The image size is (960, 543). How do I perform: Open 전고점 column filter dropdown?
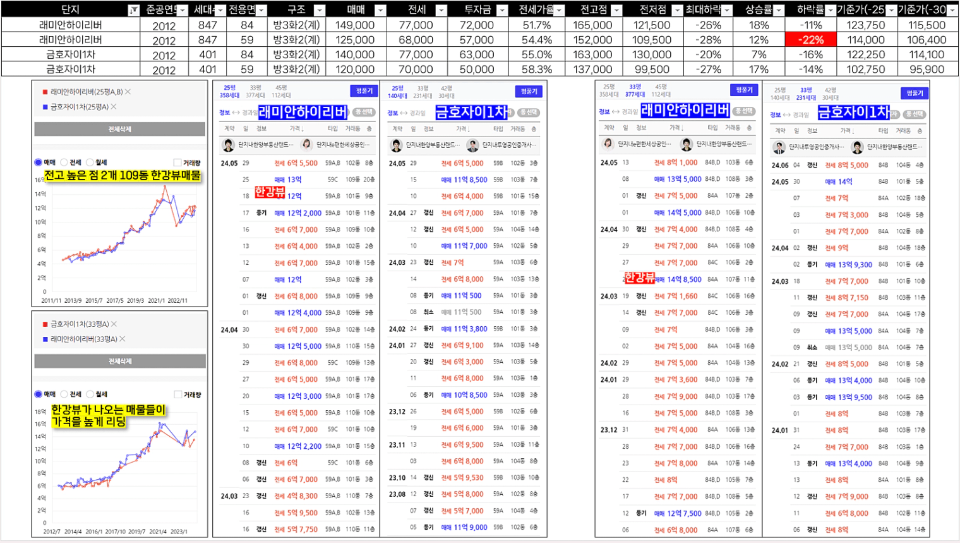[616, 10]
